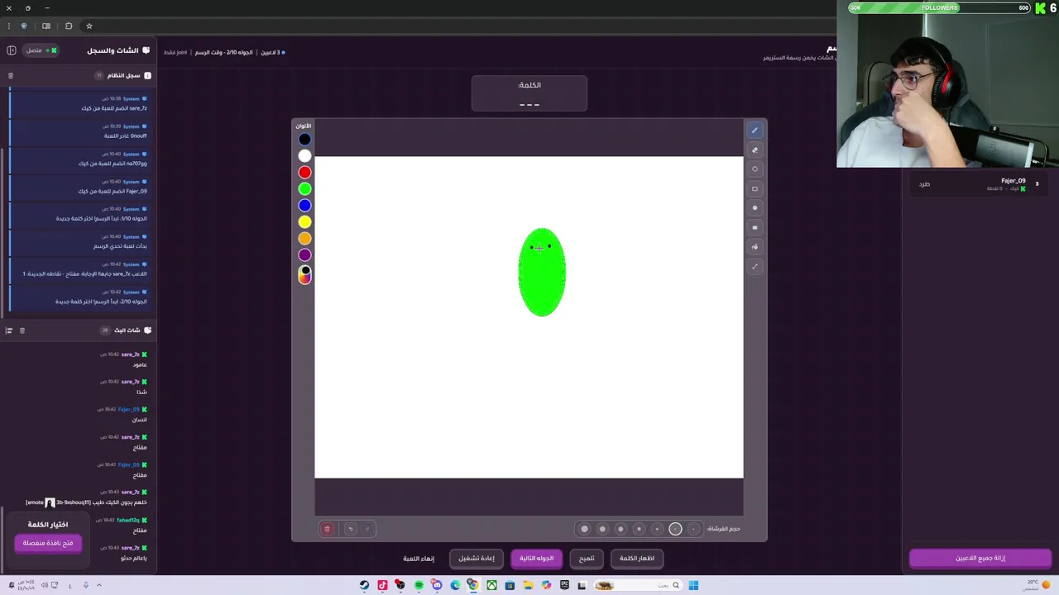
Task: Click the drawing canvas green oval
Action: click(x=542, y=272)
